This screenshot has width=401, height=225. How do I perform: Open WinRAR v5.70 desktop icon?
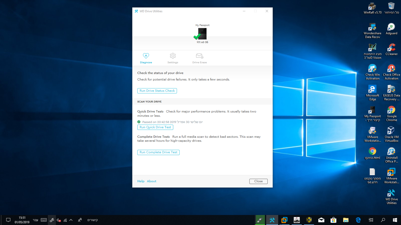(x=373, y=8)
